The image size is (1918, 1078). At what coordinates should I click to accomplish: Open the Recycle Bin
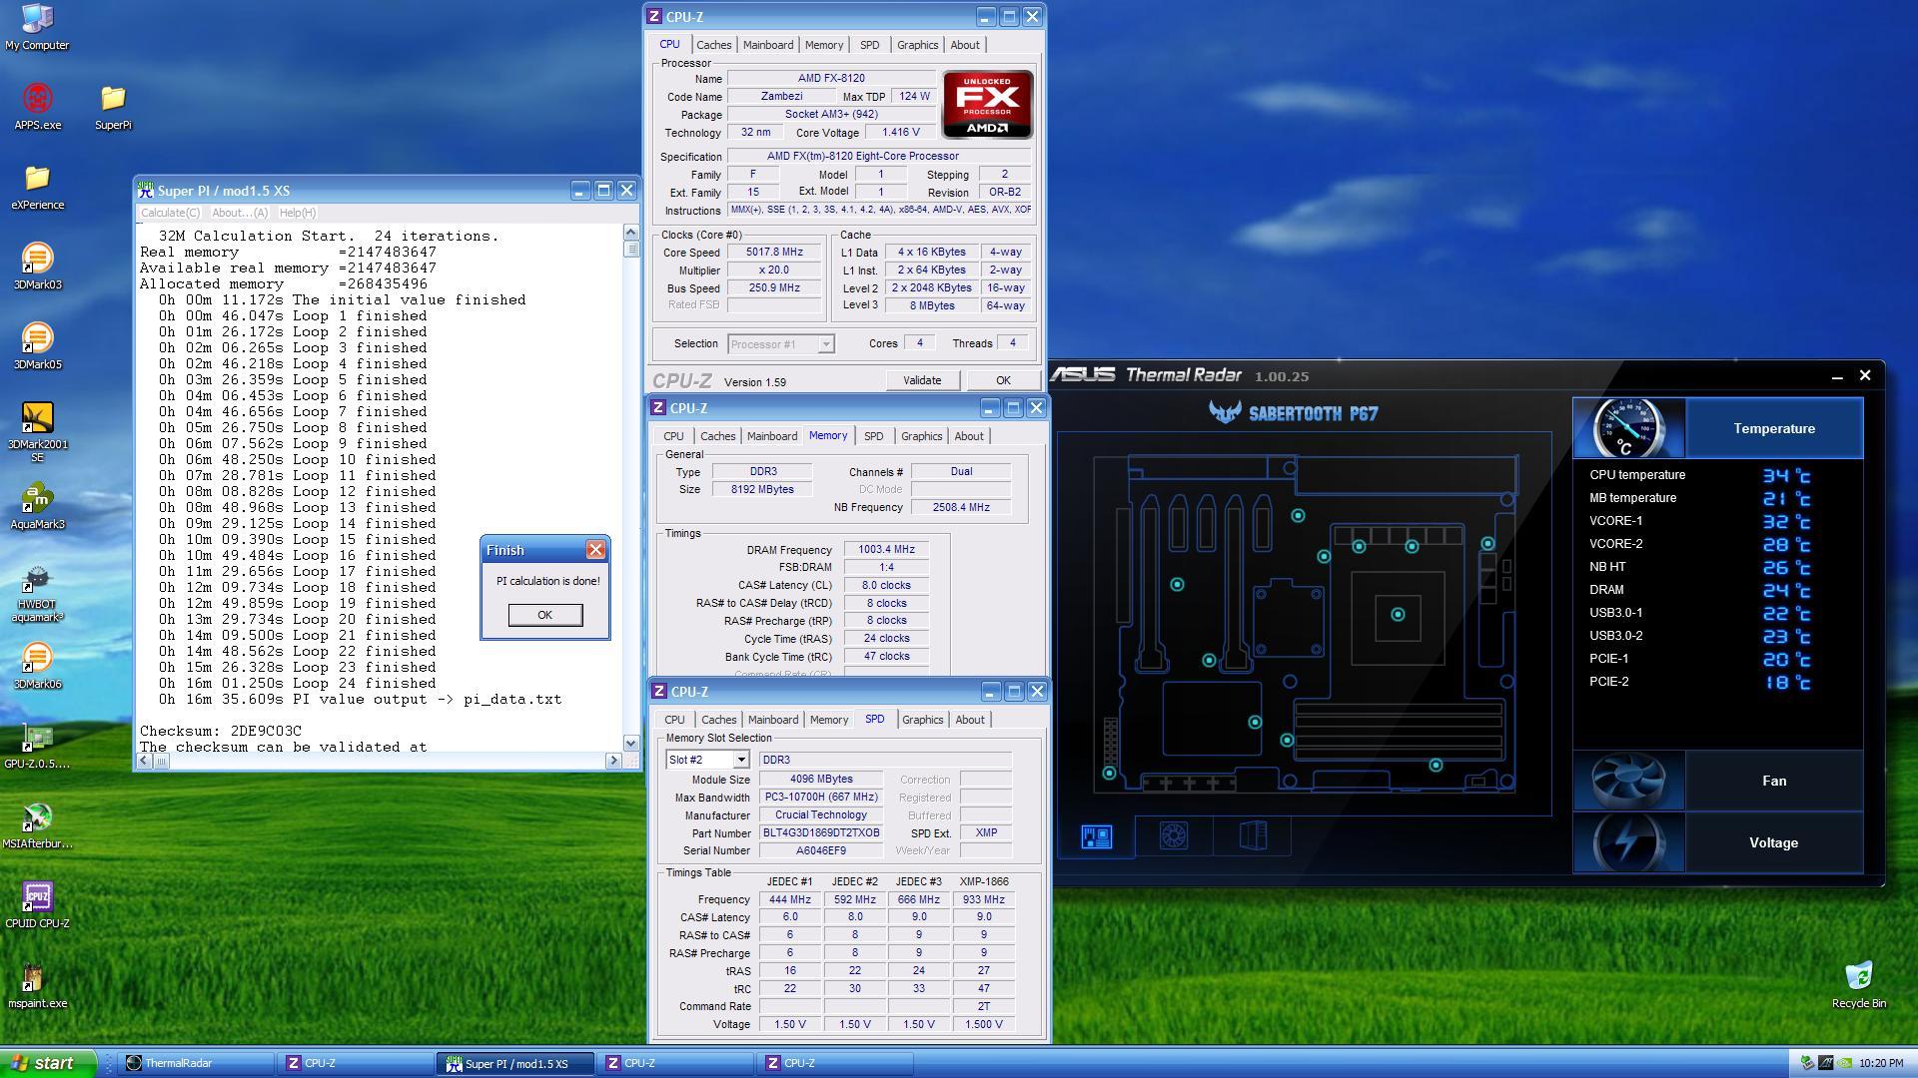[1858, 985]
